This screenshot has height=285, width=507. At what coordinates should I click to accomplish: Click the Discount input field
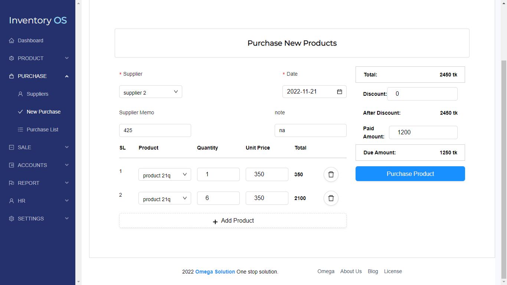tap(422, 94)
